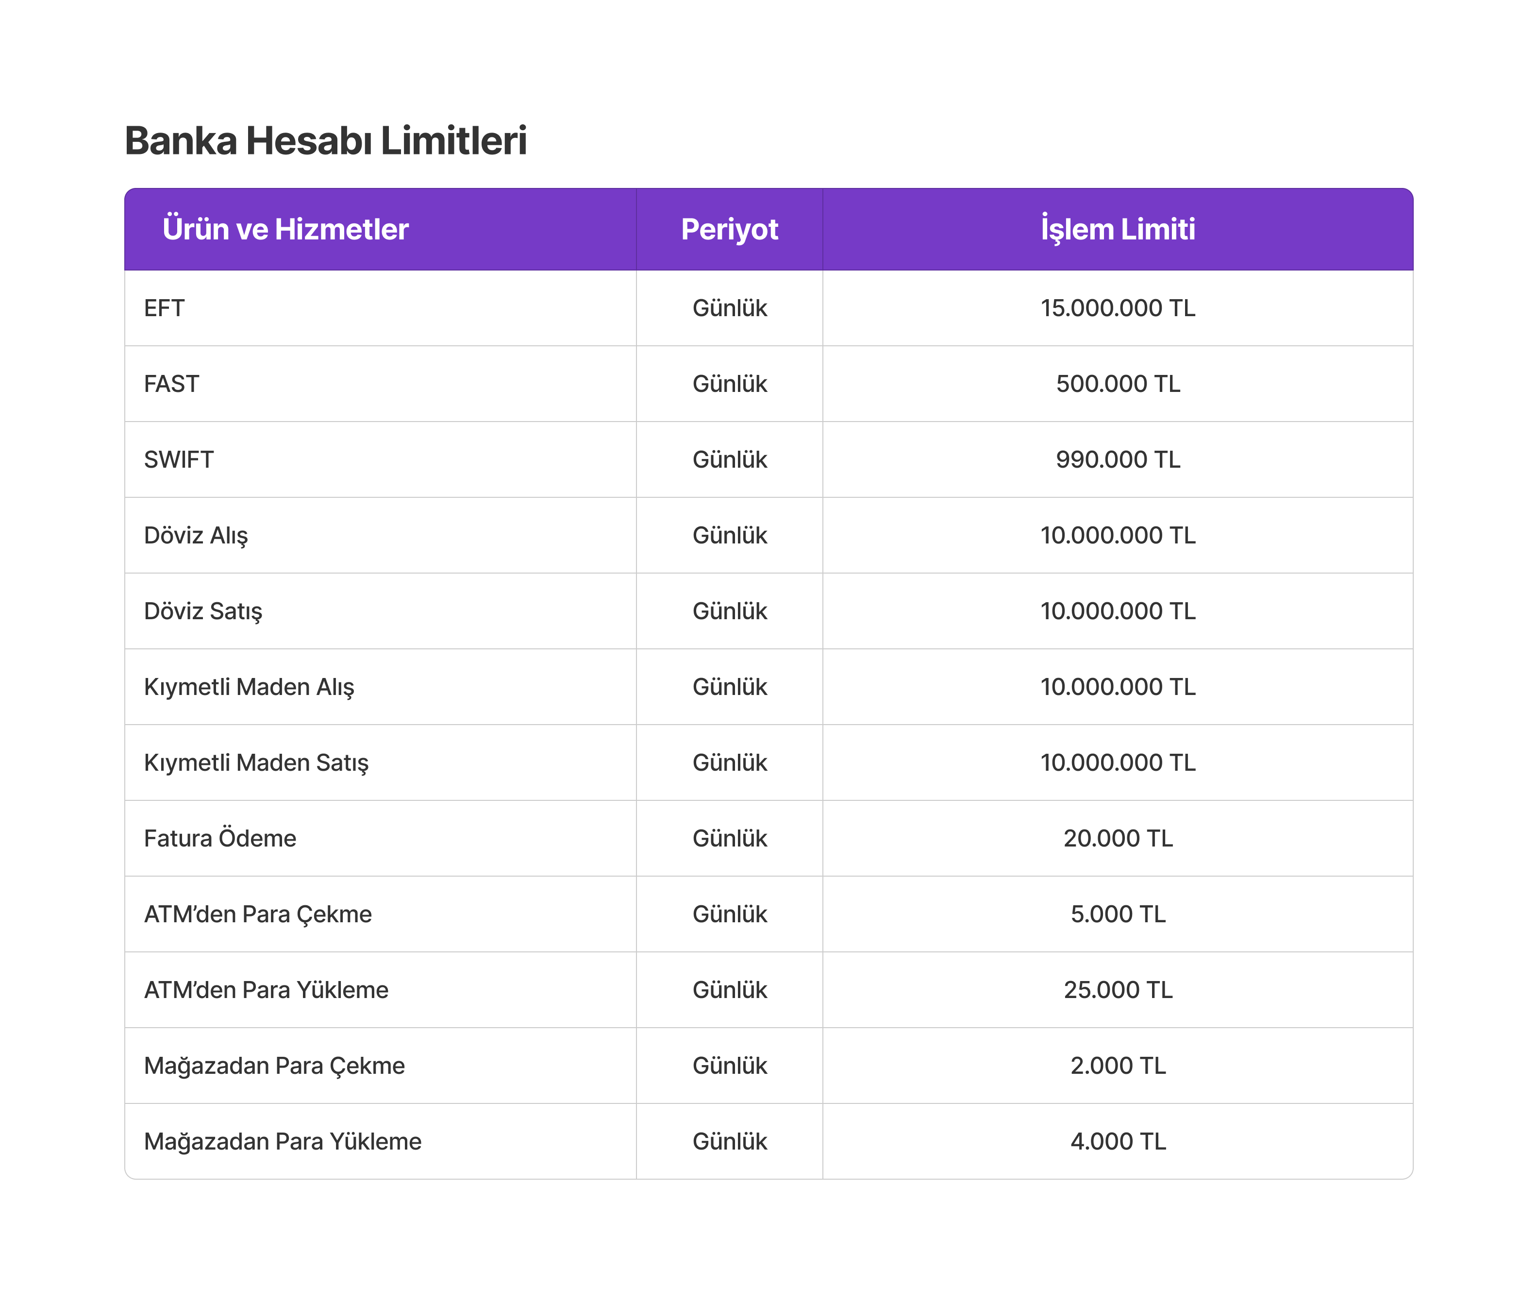Click the 500.000 TL limit value
Screen dimensions: 1538x1304
pos(1118,384)
